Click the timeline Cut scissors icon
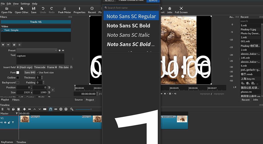Screen dimensions: 263x144 pos(8,109)
